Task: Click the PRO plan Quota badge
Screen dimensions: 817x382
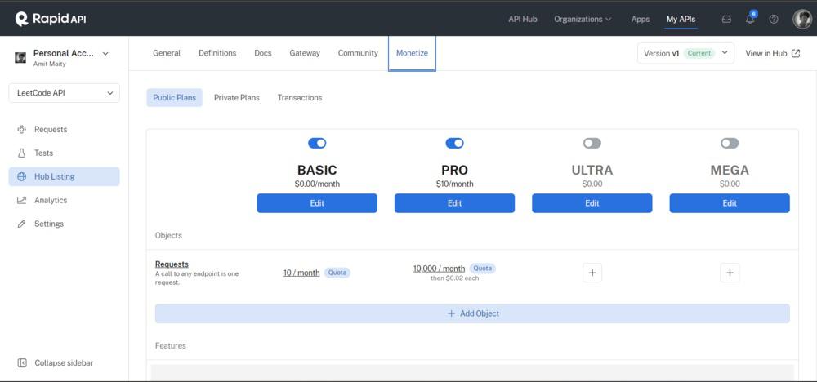Action: (x=483, y=269)
